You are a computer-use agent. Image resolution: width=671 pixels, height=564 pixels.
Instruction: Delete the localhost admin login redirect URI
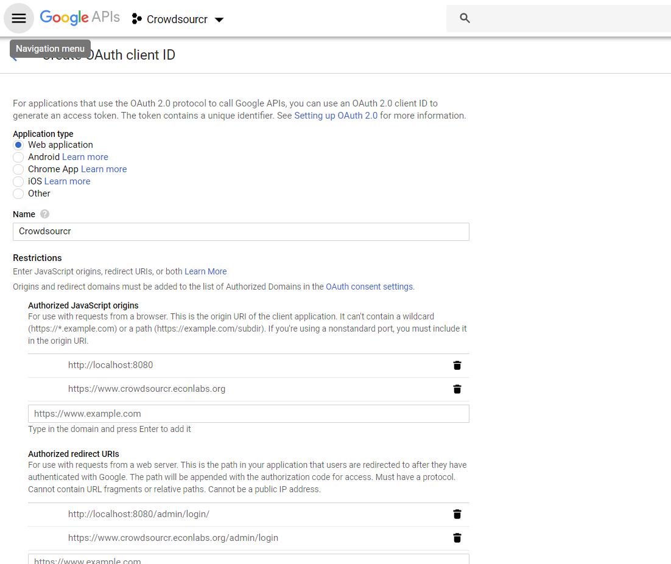tap(457, 514)
